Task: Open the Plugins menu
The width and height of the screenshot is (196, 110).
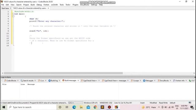Action: (75, 5)
